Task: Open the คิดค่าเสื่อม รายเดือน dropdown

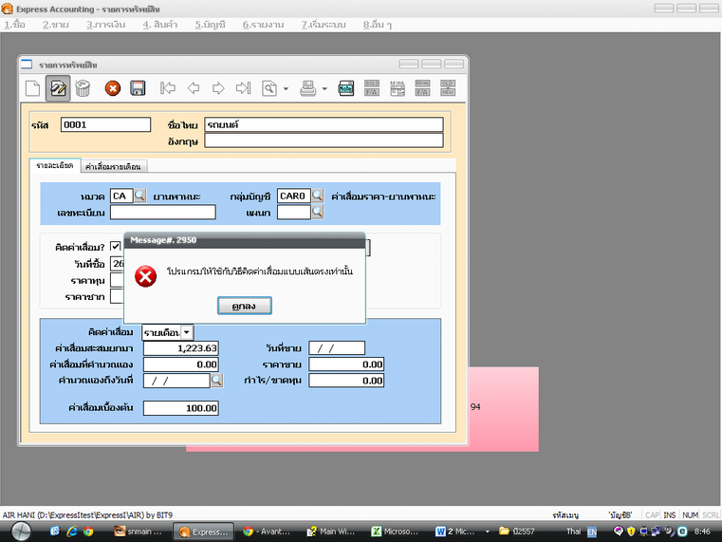Action: 186,332
